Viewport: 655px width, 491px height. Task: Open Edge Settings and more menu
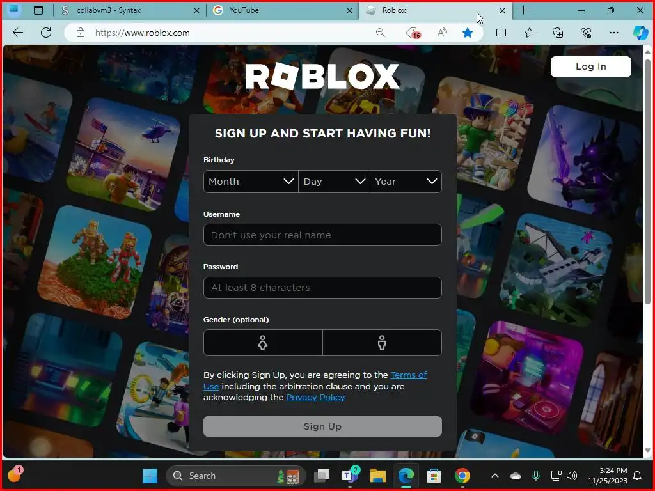click(613, 33)
